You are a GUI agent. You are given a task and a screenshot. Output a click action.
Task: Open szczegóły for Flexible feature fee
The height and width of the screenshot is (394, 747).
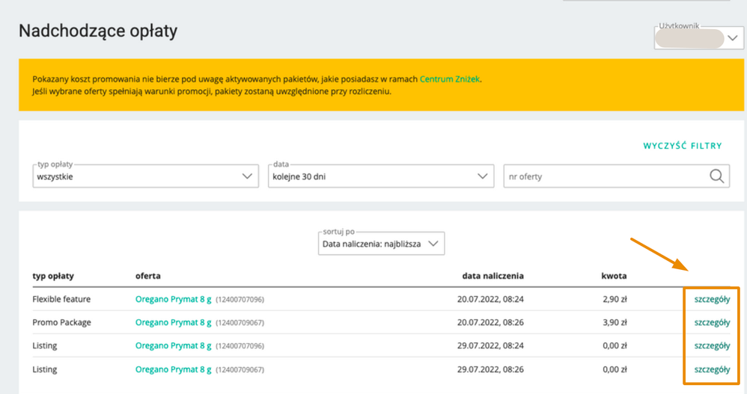(x=712, y=299)
